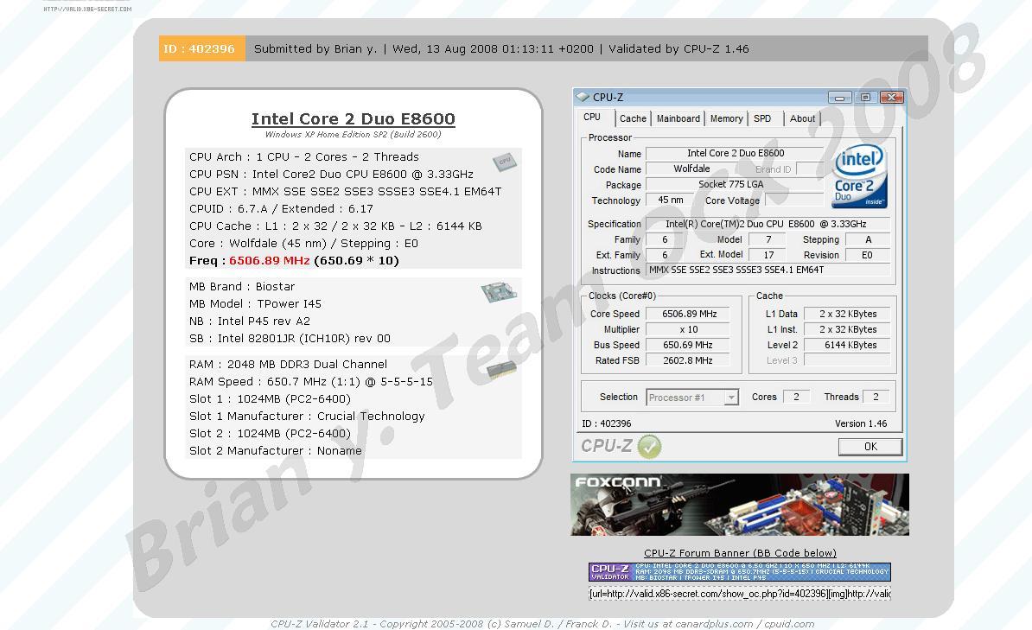
Task: Click the CPU-Z Validator forum banner image
Action: [740, 571]
